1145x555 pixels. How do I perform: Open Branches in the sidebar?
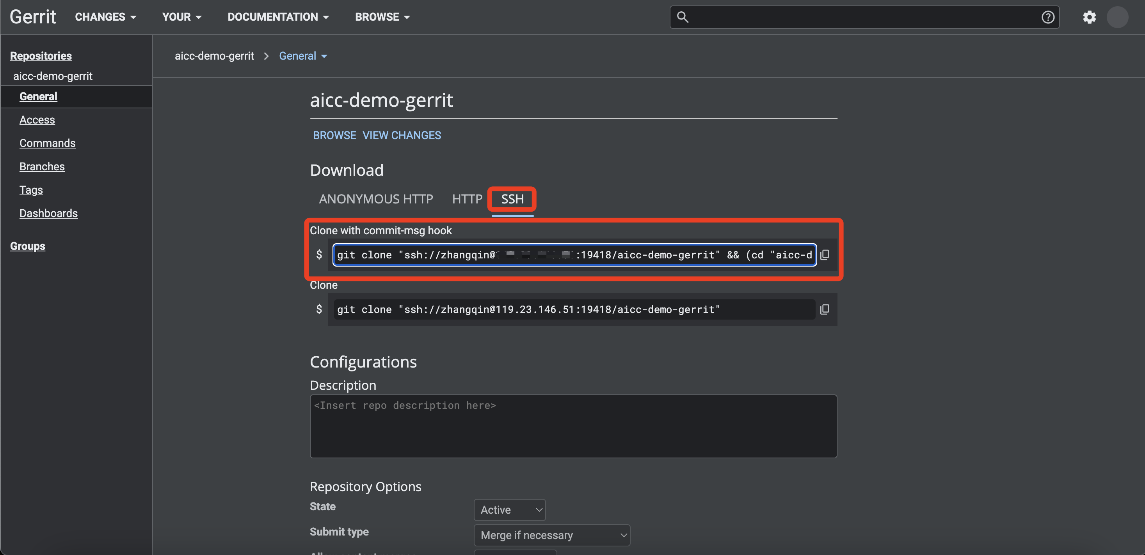point(42,166)
